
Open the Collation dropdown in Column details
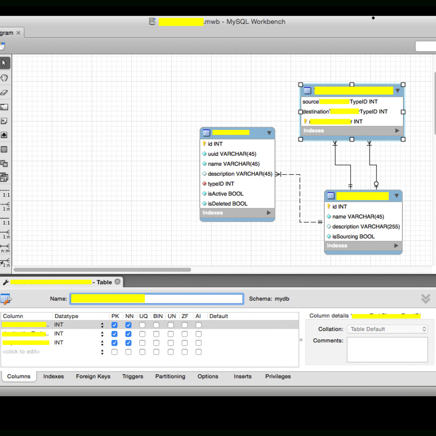[387, 329]
